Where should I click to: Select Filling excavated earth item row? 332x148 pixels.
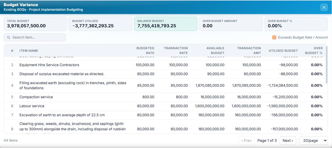(x=165, y=86)
